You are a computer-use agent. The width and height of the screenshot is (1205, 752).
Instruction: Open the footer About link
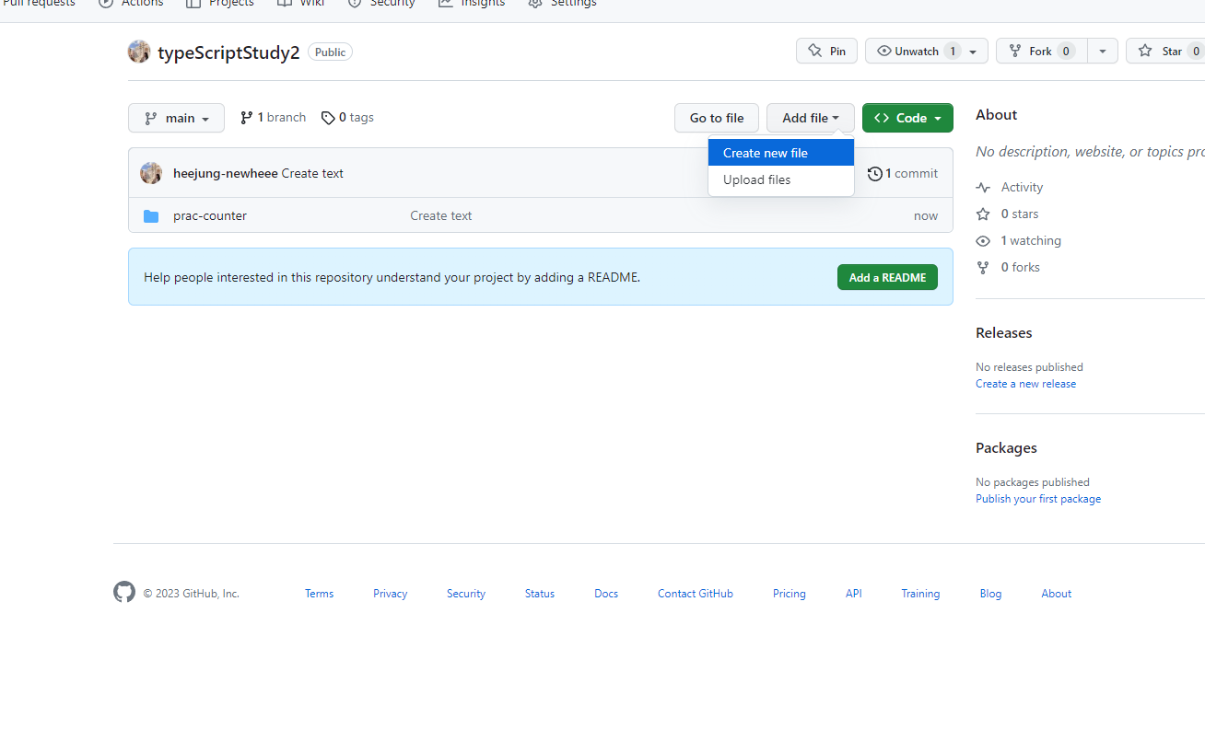(1057, 594)
